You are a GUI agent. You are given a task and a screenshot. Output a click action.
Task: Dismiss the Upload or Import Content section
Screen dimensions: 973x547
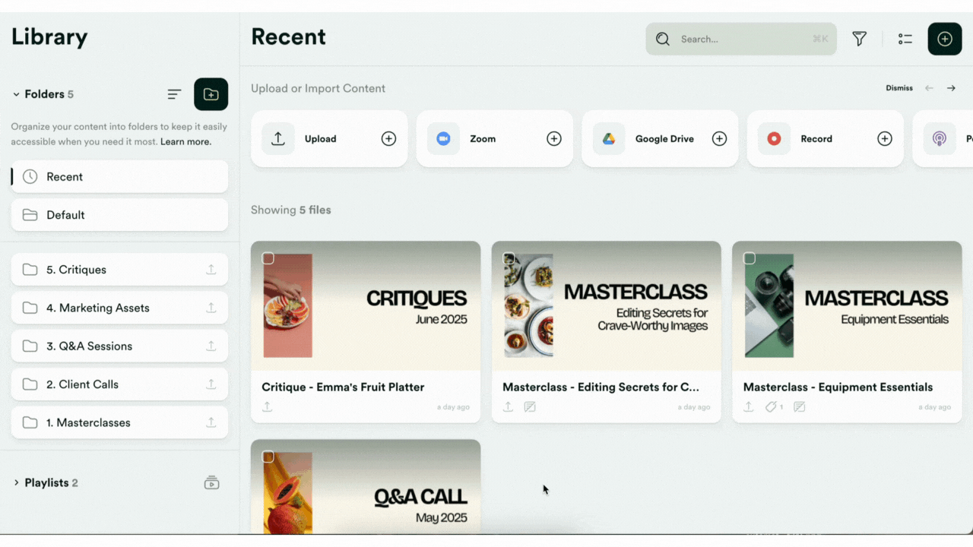pyautogui.click(x=899, y=88)
